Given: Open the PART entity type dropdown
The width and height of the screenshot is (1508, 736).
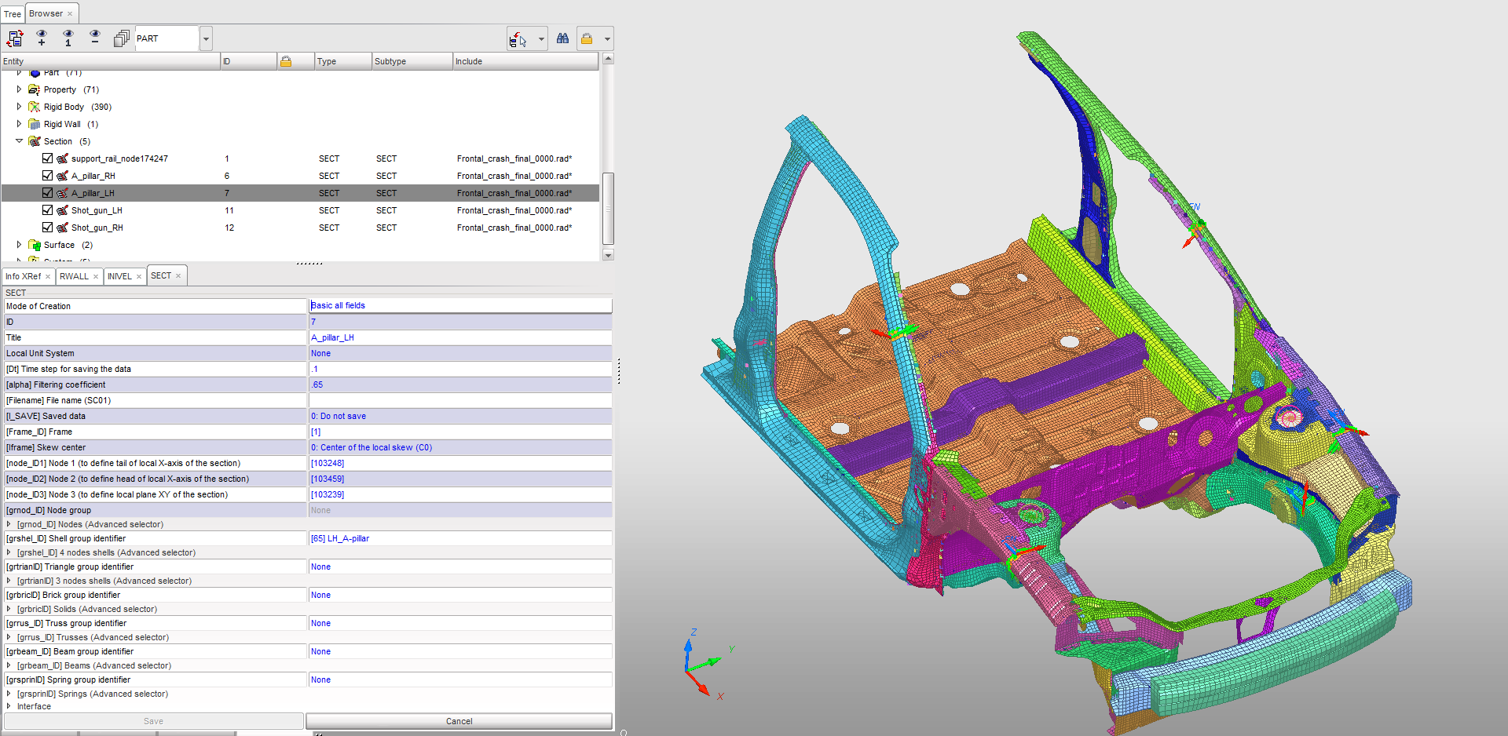Looking at the screenshot, I should [x=205, y=38].
